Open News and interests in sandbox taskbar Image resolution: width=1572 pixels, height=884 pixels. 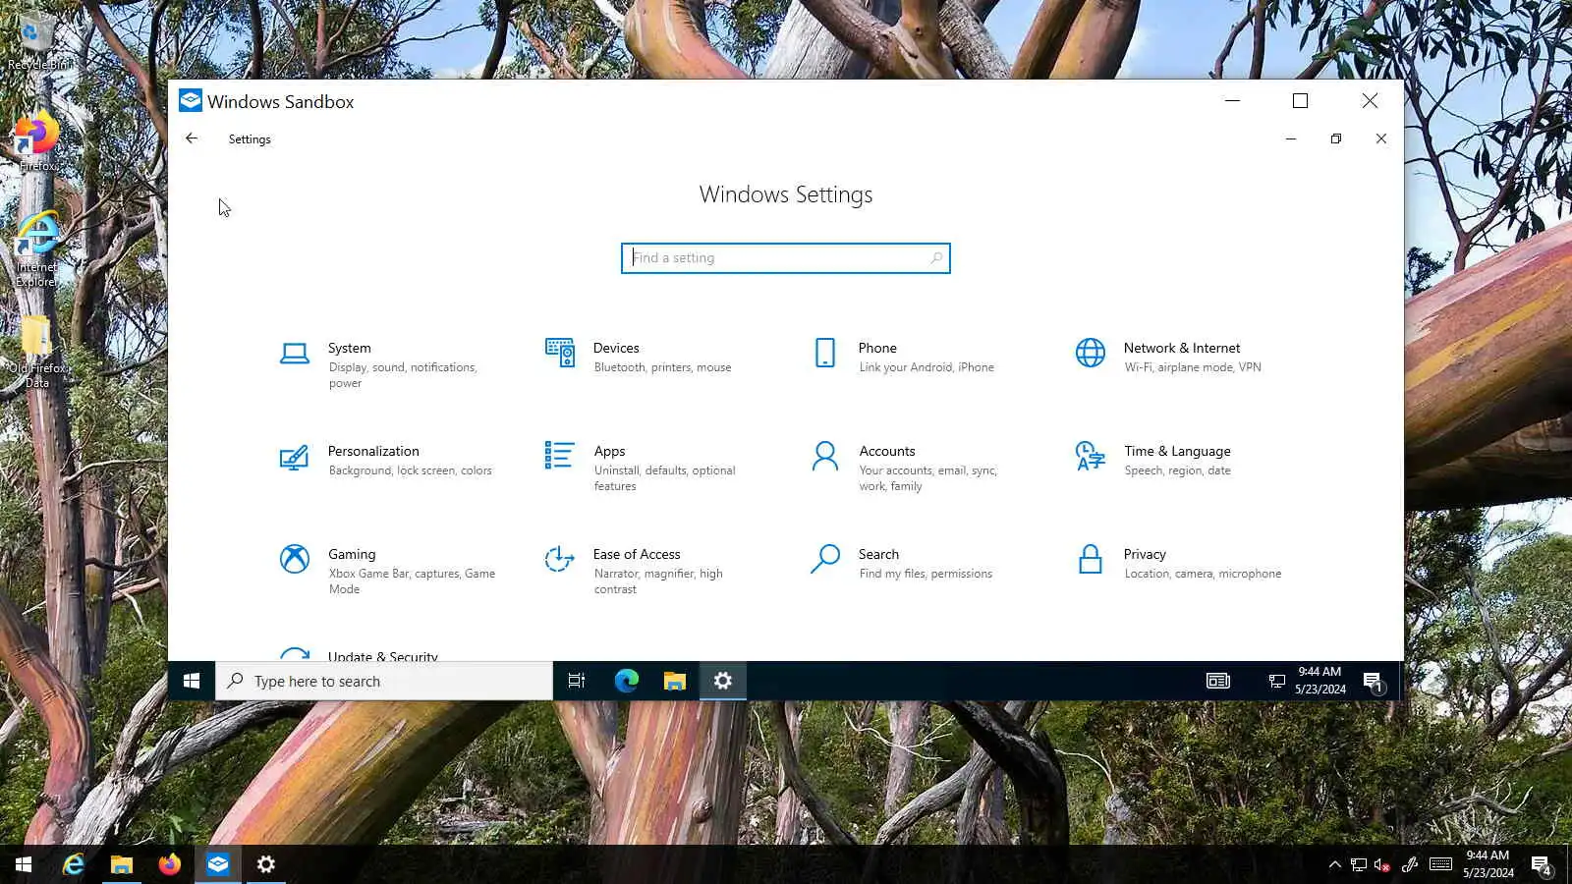tap(1218, 681)
